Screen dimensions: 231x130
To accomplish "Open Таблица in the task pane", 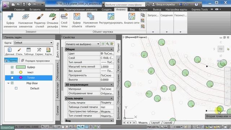I will click(x=29, y=51).
